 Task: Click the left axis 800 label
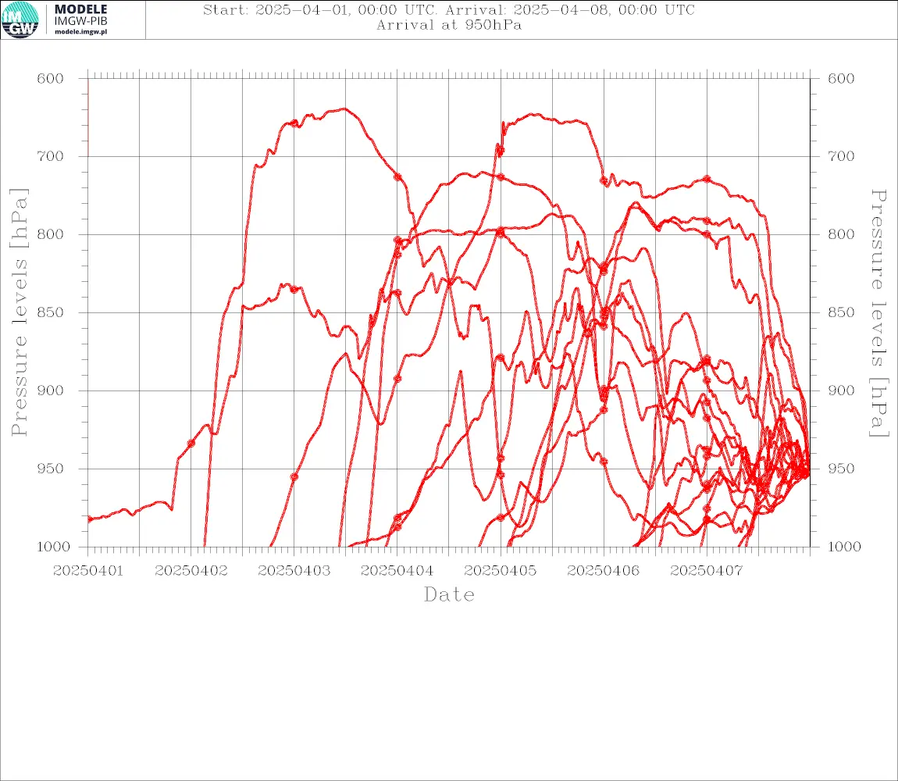pos(50,234)
